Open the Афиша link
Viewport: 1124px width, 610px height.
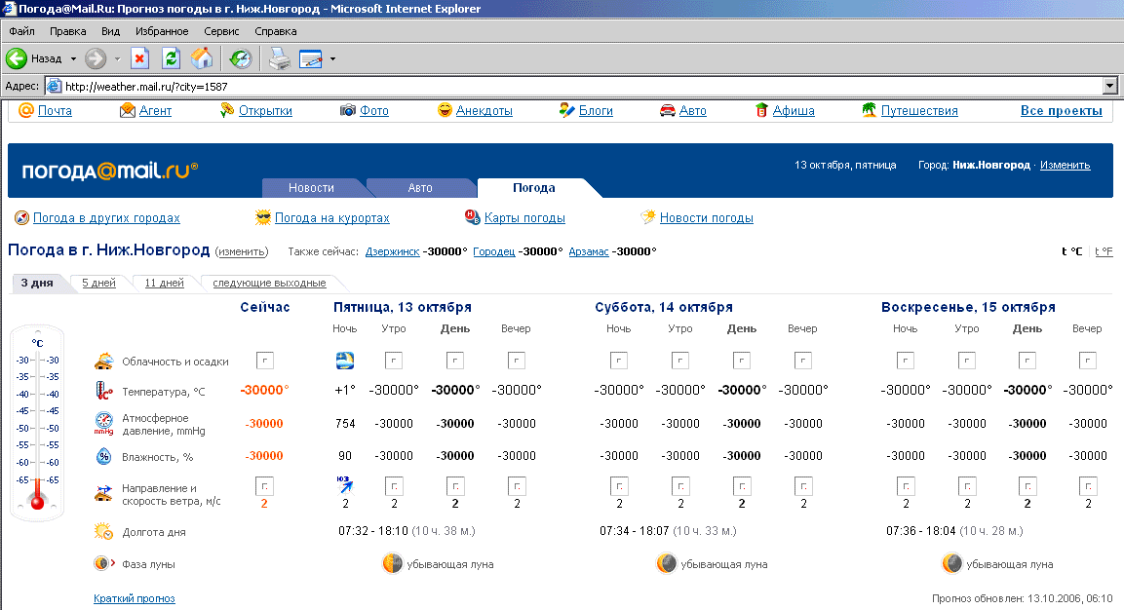coord(794,110)
